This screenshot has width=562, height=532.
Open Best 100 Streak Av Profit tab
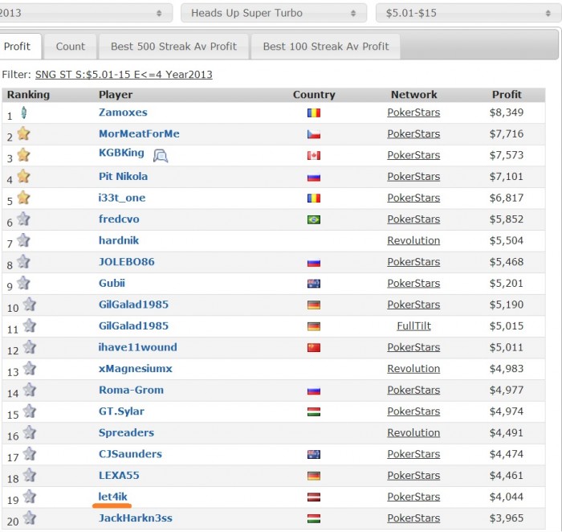point(326,47)
